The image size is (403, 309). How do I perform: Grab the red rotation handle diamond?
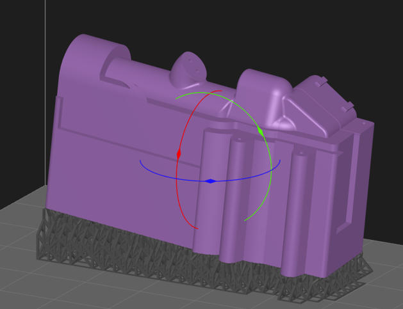[179, 155]
